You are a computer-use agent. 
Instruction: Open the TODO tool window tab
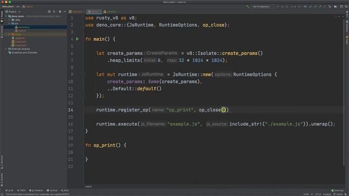click(21, 191)
